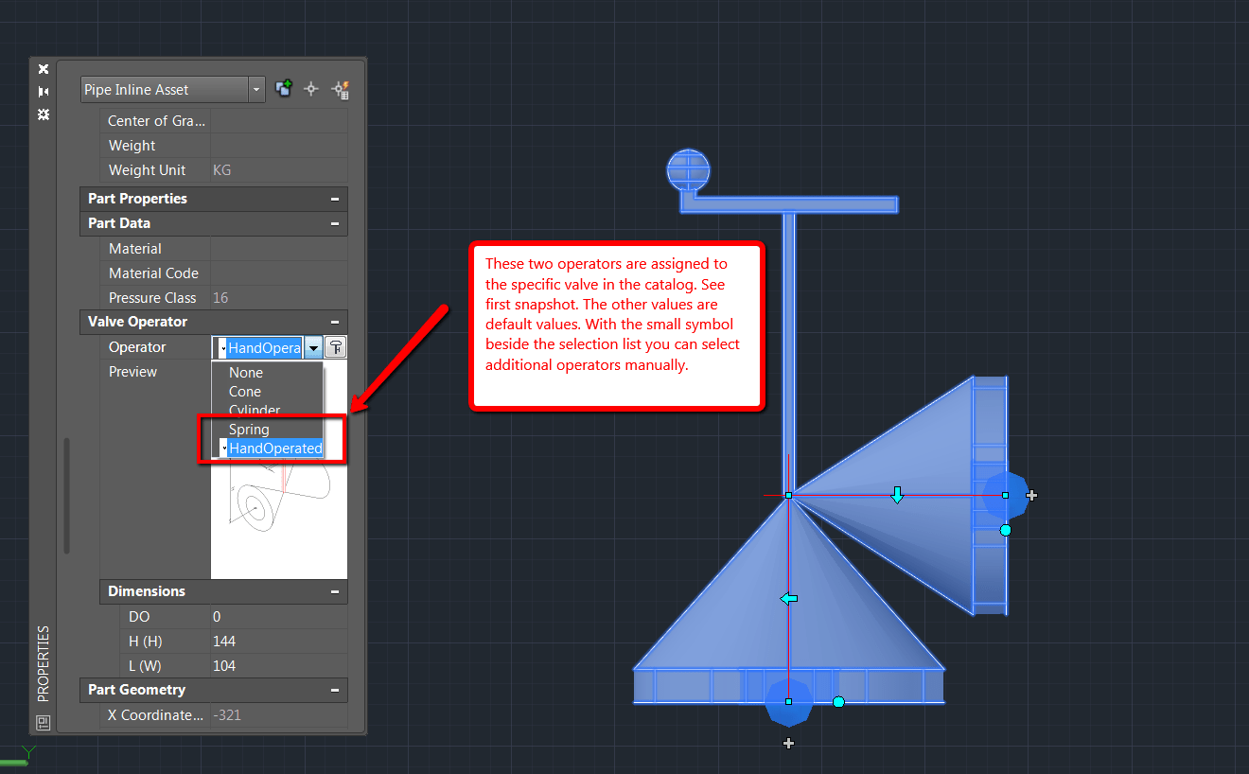The image size is (1249, 774).
Task: Click the H (H) value field showing 144
Action: coord(278,642)
